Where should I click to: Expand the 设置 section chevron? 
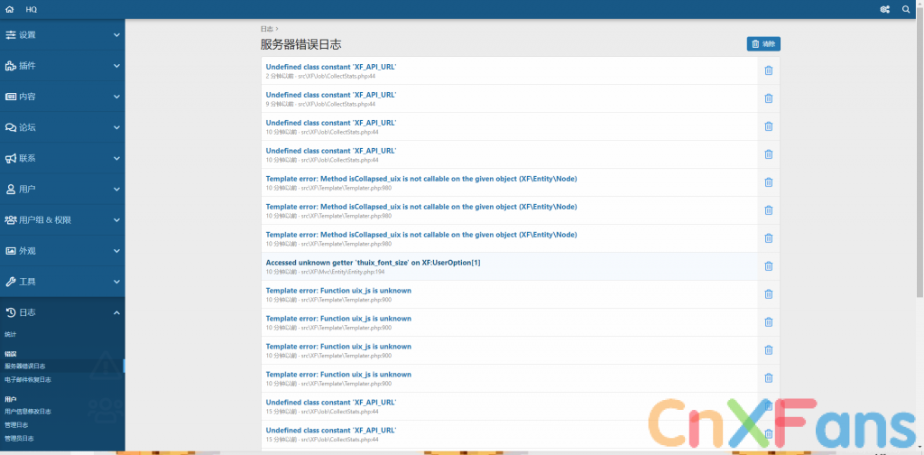116,35
